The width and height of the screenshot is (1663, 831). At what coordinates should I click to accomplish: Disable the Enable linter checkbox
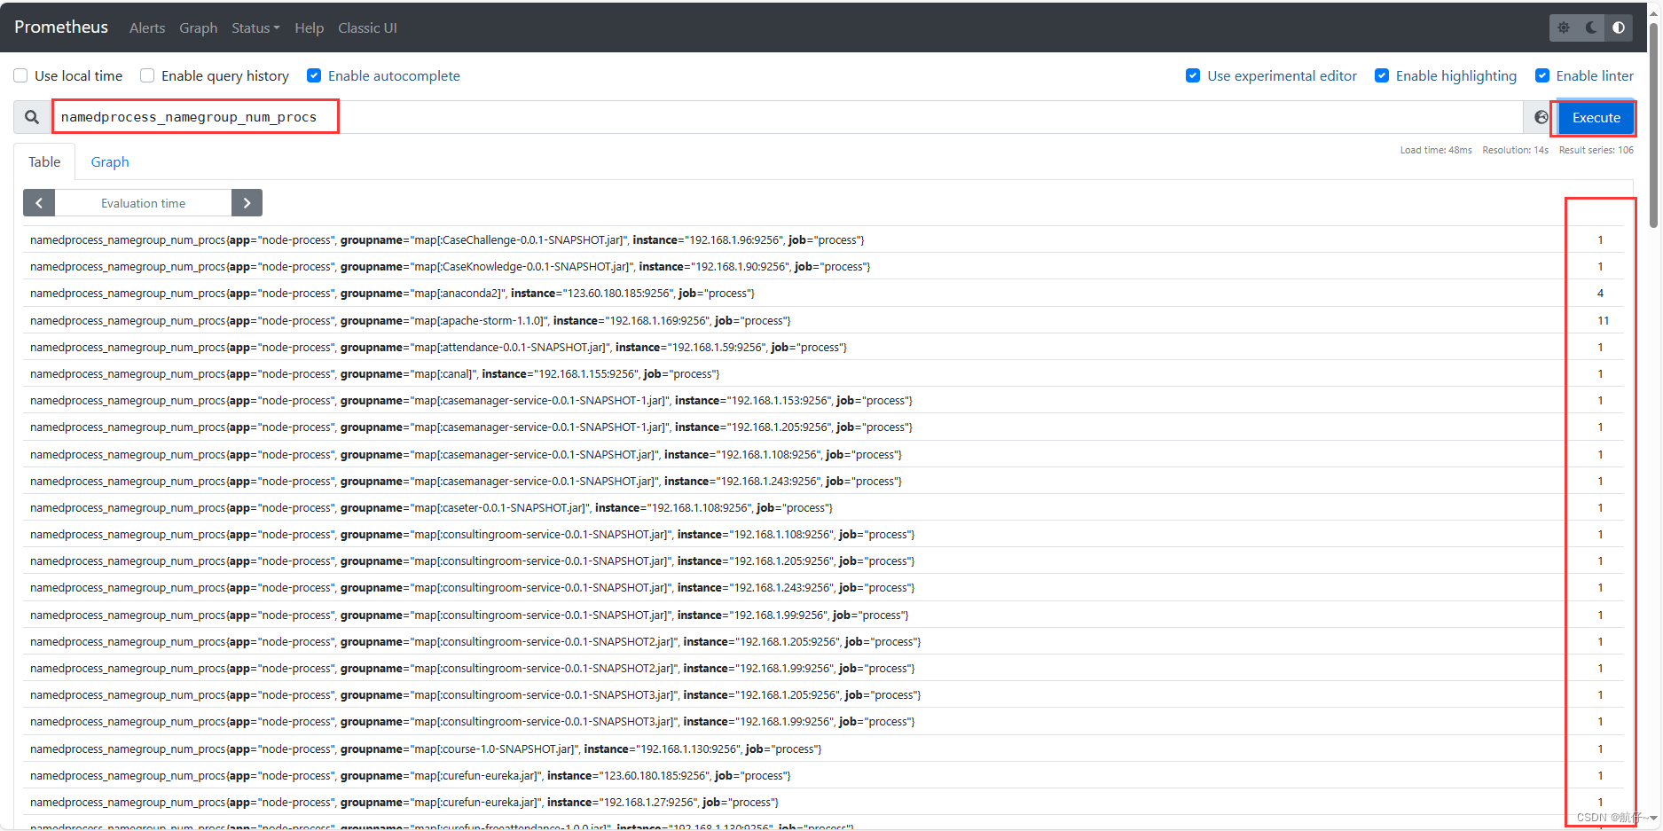(1542, 75)
